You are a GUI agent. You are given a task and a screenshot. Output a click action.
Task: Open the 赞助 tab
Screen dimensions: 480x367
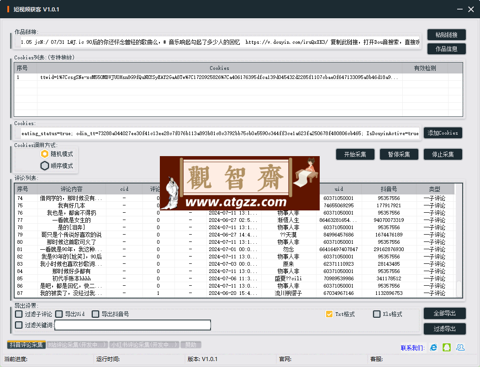point(190,345)
